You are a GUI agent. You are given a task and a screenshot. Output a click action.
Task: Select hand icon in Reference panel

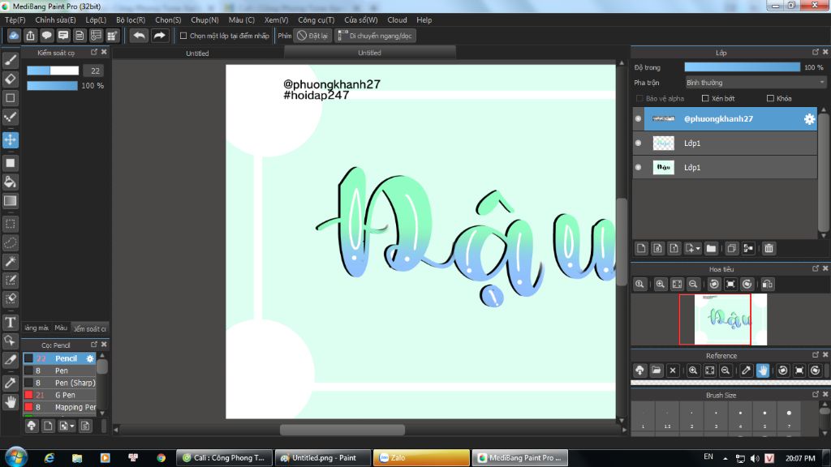[763, 370]
